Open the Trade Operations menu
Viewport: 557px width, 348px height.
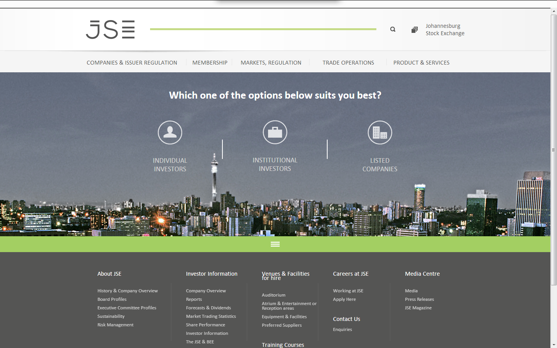click(x=349, y=63)
